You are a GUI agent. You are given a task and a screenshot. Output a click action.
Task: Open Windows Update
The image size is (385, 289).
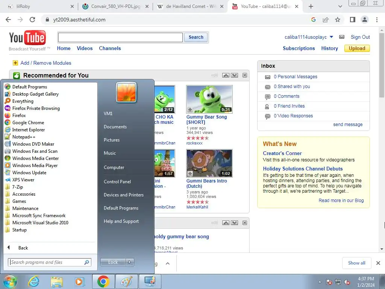26,172
